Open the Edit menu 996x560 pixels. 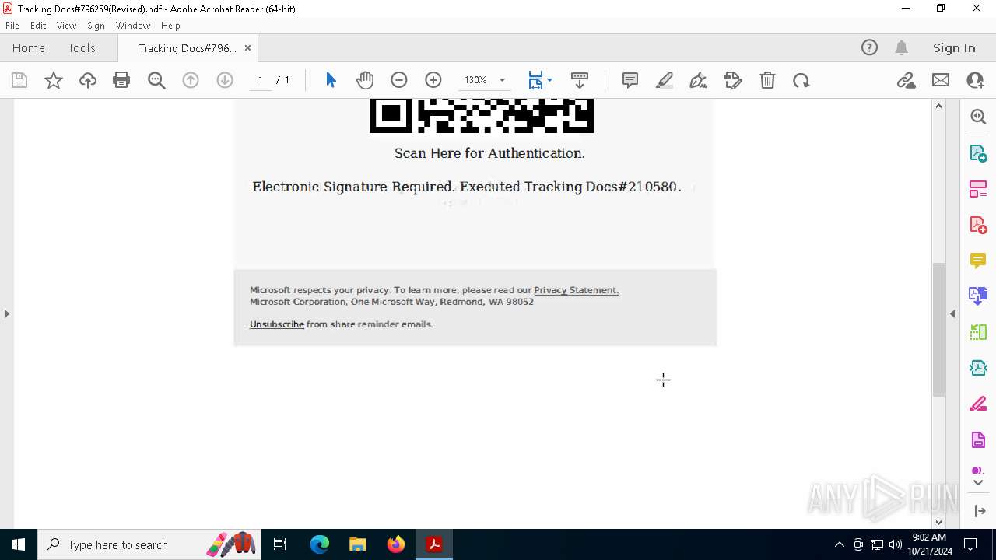point(38,26)
